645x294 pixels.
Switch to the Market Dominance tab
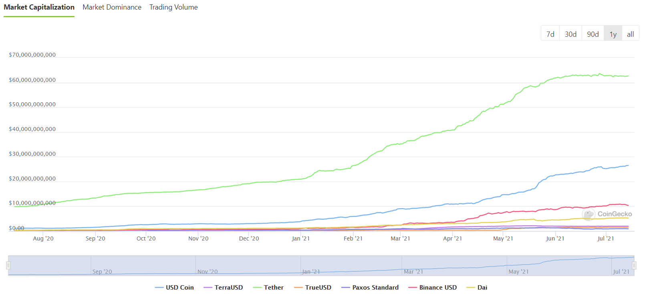click(112, 7)
